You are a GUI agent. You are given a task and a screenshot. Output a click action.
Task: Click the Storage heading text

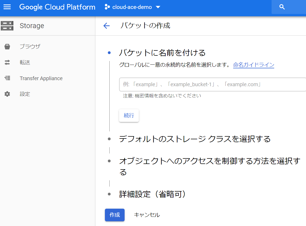click(x=32, y=26)
